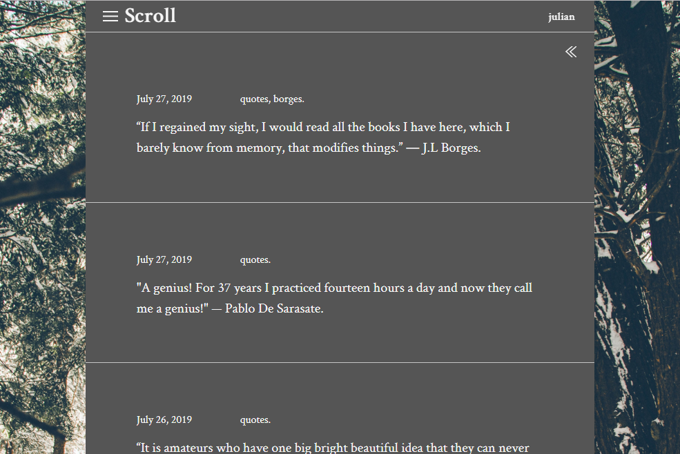Click the July 27 date above the Sarasate quote

[x=164, y=259]
